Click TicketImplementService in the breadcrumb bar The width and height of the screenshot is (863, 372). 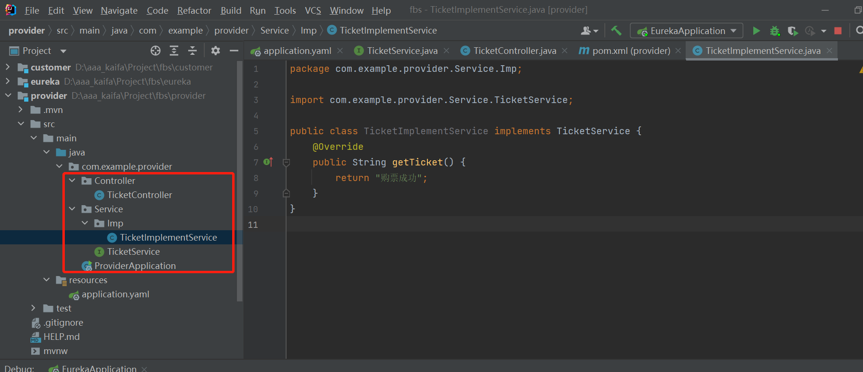pyautogui.click(x=383, y=31)
